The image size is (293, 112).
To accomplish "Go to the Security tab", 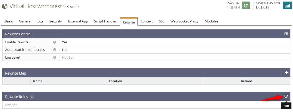I will 56,21.
